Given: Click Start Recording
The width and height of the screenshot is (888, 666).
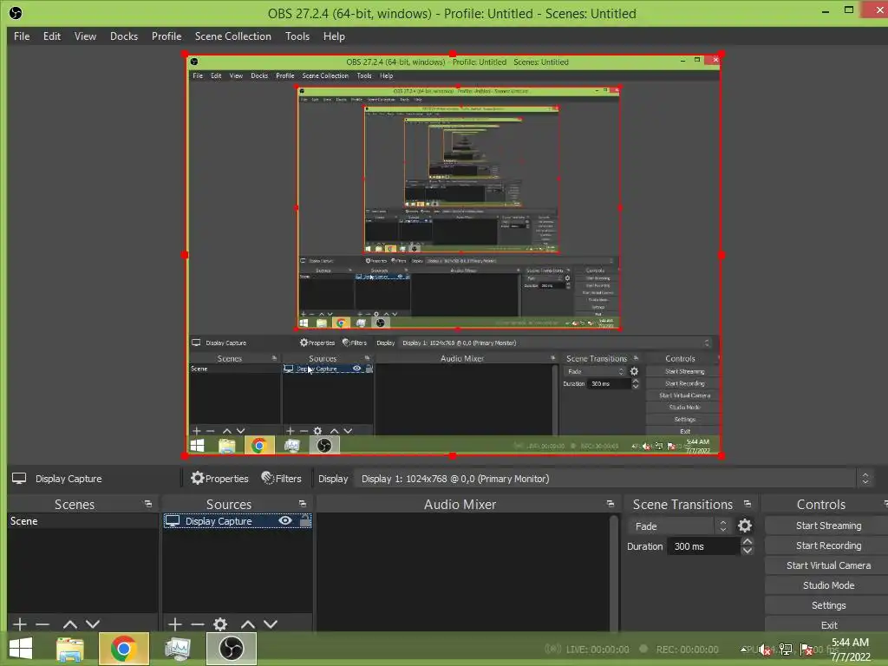Looking at the screenshot, I should [x=828, y=545].
